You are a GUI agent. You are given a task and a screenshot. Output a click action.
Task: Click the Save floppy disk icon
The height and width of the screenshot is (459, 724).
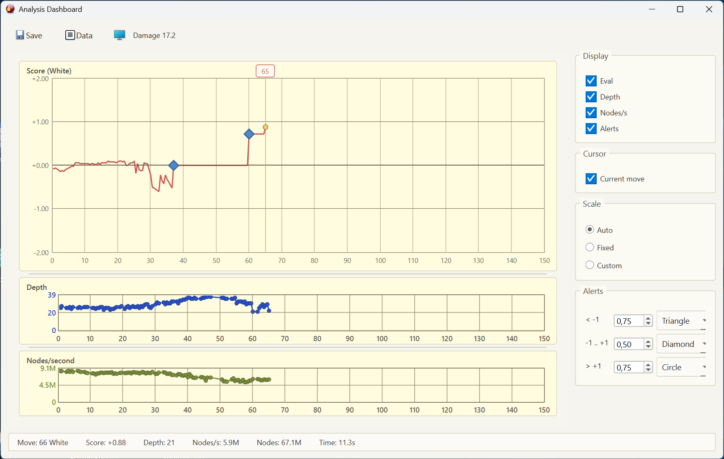20,35
